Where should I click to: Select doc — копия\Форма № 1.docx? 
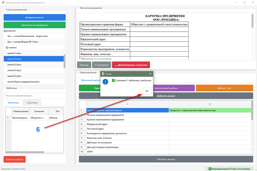tap(34, 42)
